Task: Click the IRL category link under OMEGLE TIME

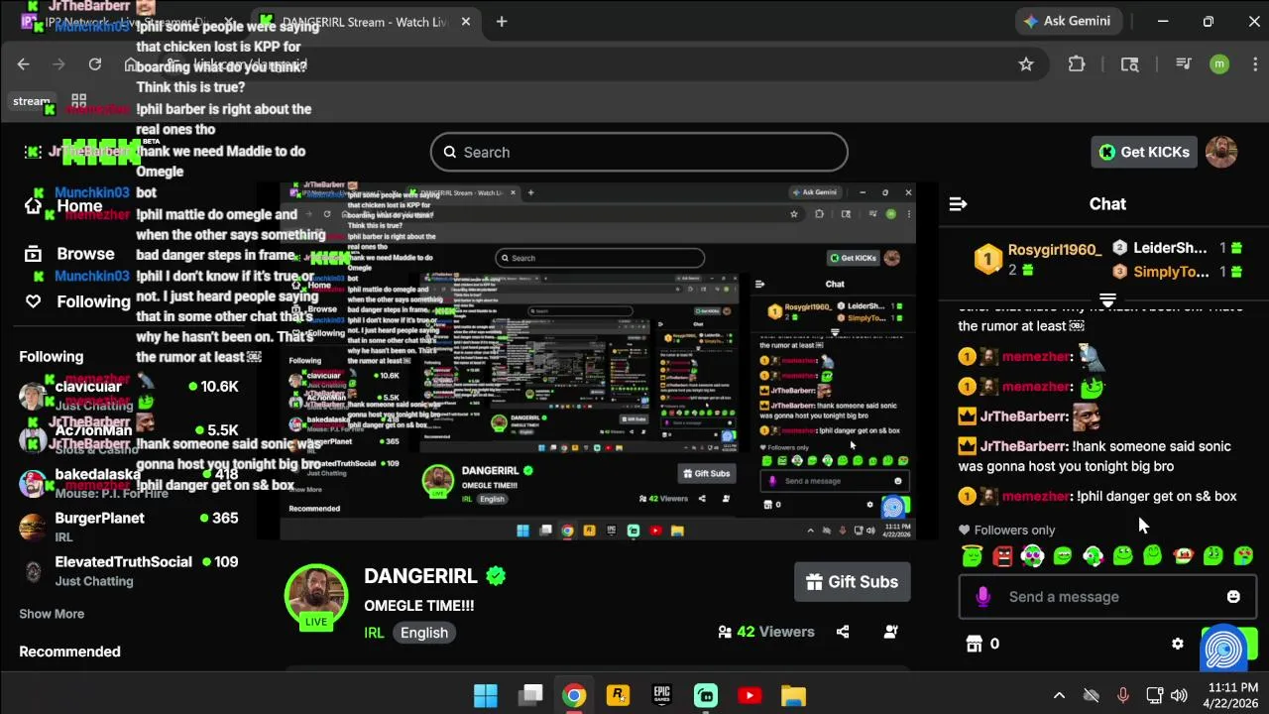Action: tap(374, 633)
